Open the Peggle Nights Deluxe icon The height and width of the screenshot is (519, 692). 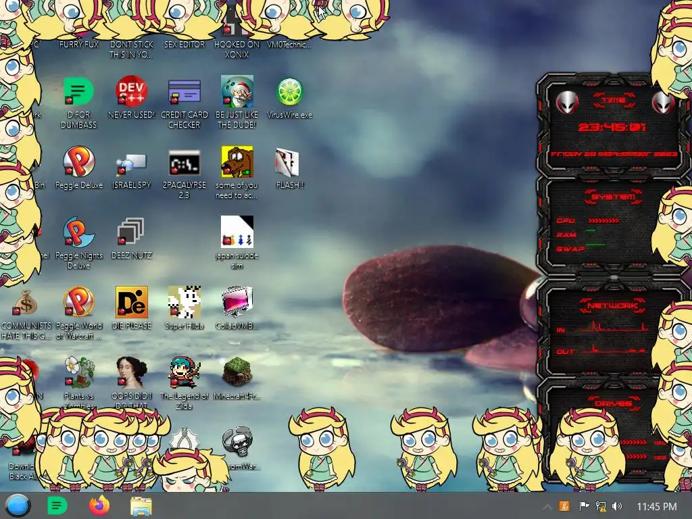(x=78, y=232)
